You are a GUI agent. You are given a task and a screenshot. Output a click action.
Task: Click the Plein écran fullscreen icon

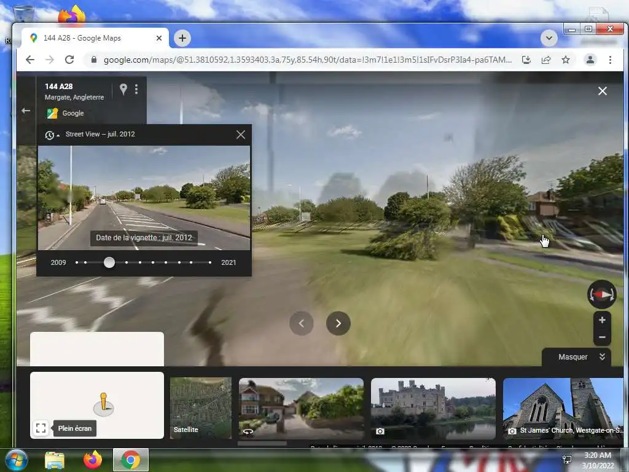pos(41,428)
